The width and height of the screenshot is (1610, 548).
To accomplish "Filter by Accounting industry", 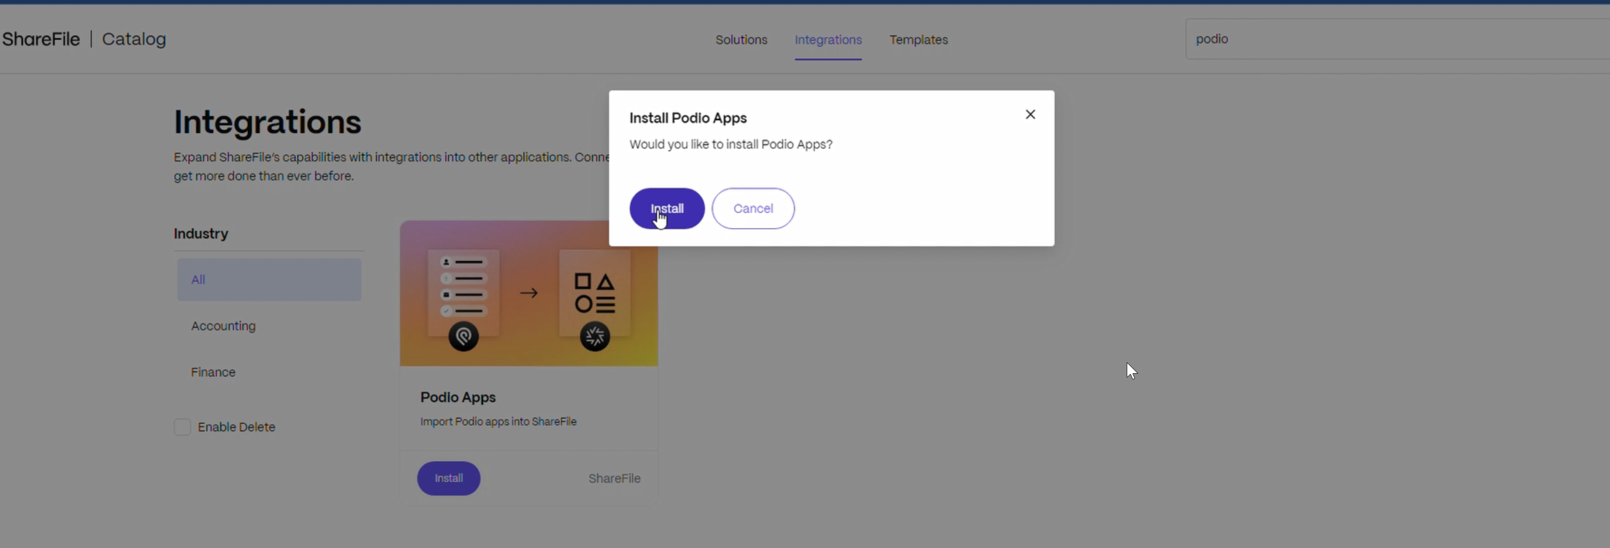I will click(223, 326).
